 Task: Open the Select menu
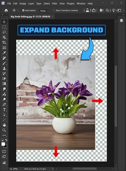click(x=47, y=4)
